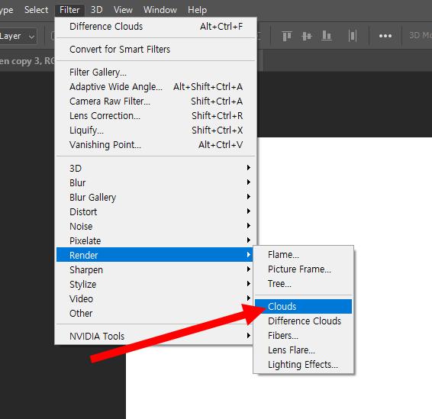Choose last-used Difference Clouds filter with Alt+Ctrl+F
This screenshot has height=419, width=432.
pyautogui.click(x=156, y=27)
